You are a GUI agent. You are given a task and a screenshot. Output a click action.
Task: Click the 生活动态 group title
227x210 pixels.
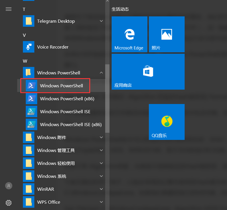pyautogui.click(x=120, y=9)
